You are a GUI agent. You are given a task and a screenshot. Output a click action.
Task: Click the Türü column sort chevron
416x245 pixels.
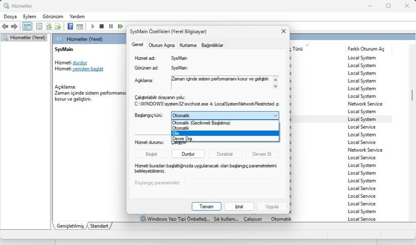pos(307,45)
